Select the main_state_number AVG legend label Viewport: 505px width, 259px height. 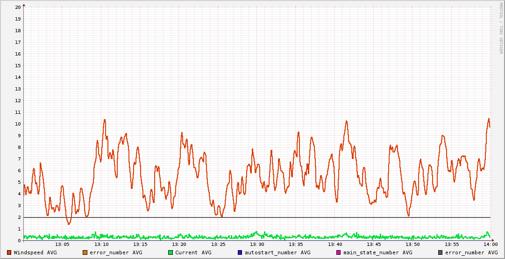(378, 252)
